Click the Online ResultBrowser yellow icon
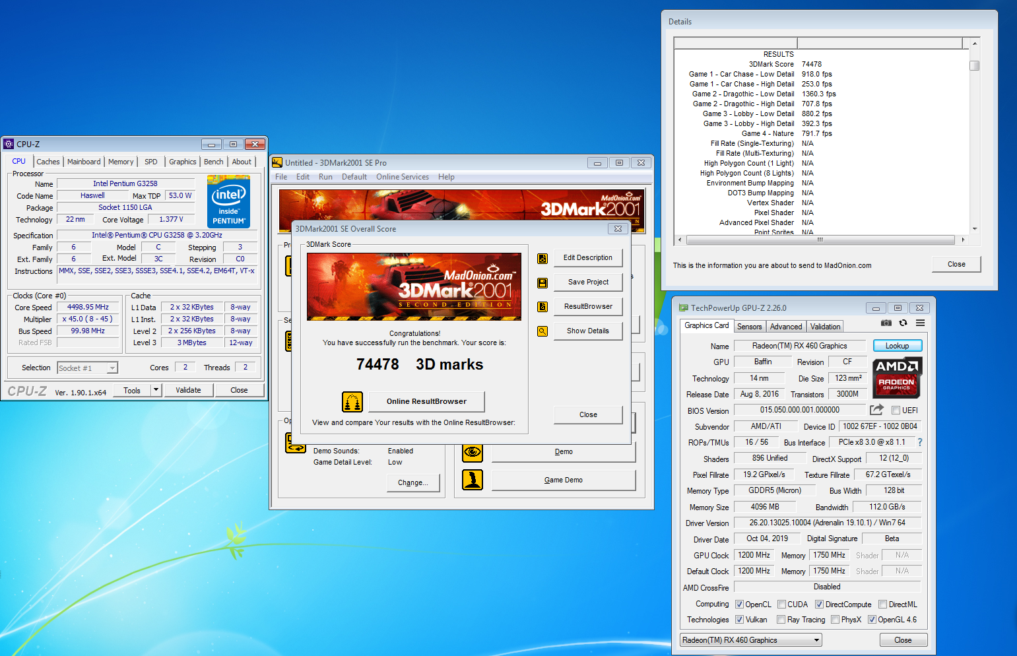1017x656 pixels. pos(352,401)
